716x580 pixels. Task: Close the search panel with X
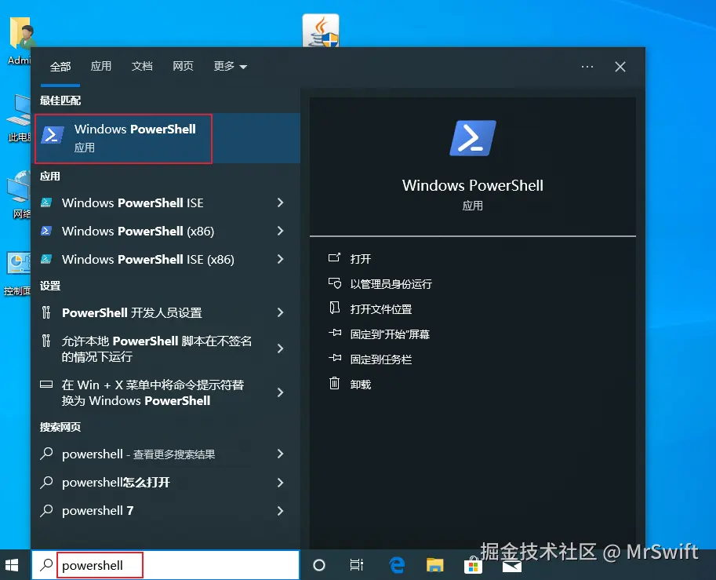[x=620, y=67]
